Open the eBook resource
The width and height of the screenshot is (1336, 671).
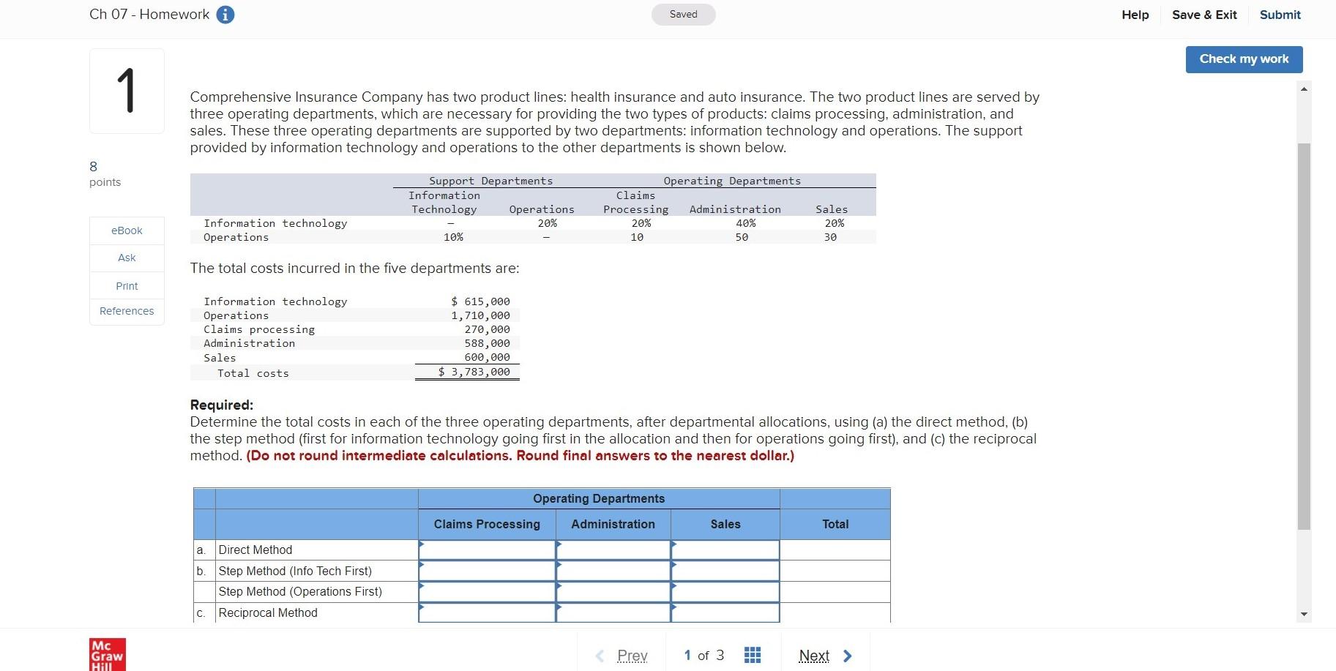[x=126, y=230]
